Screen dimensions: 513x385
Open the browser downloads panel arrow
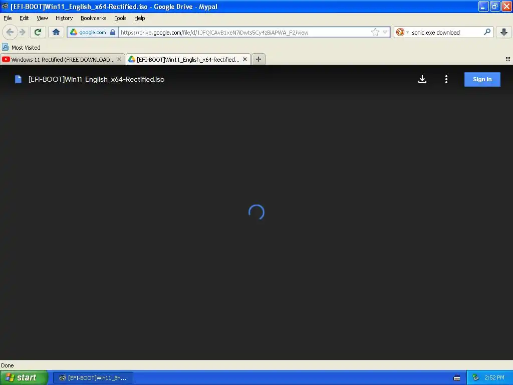[504, 32]
